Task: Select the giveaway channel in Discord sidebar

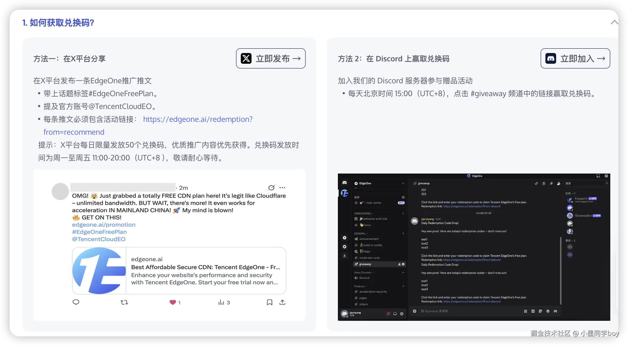Action: click(x=365, y=264)
